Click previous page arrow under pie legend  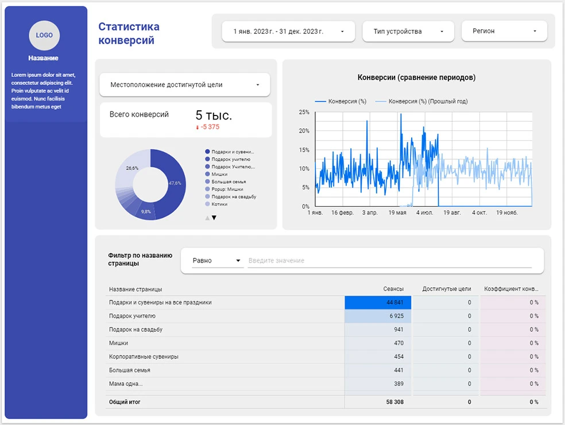(207, 218)
